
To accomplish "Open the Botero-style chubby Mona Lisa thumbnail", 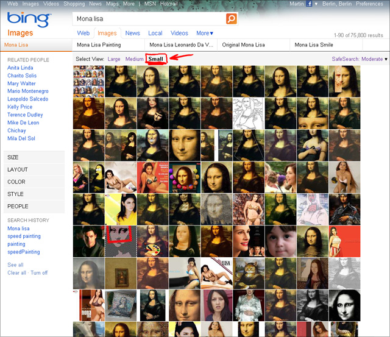I will [185, 241].
